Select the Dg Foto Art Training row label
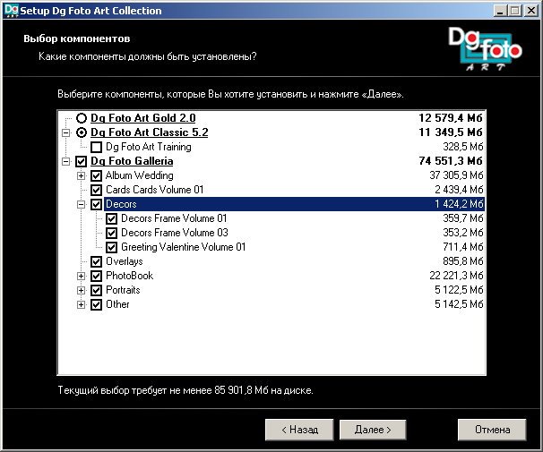543x452 pixels. [x=148, y=147]
